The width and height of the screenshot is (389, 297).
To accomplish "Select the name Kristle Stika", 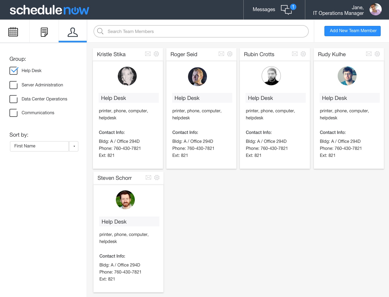I will [x=111, y=54].
